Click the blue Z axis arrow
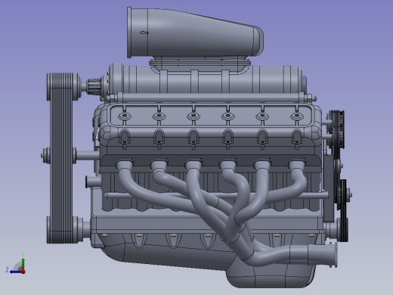This screenshot has width=393, height=295. (x=14, y=272)
